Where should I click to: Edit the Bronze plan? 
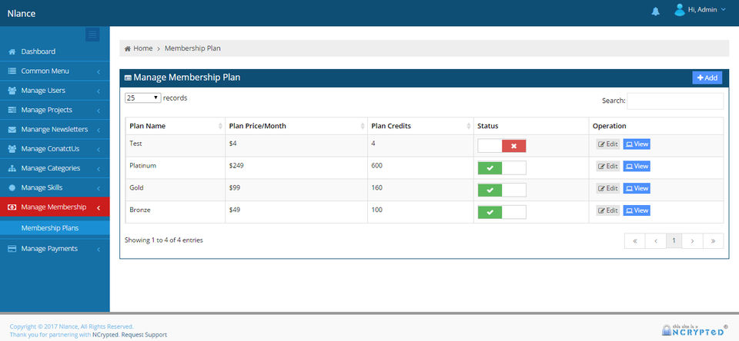(608, 210)
